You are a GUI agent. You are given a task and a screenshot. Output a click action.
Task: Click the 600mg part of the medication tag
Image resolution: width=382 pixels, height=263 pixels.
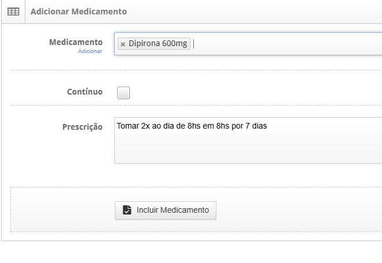point(175,44)
